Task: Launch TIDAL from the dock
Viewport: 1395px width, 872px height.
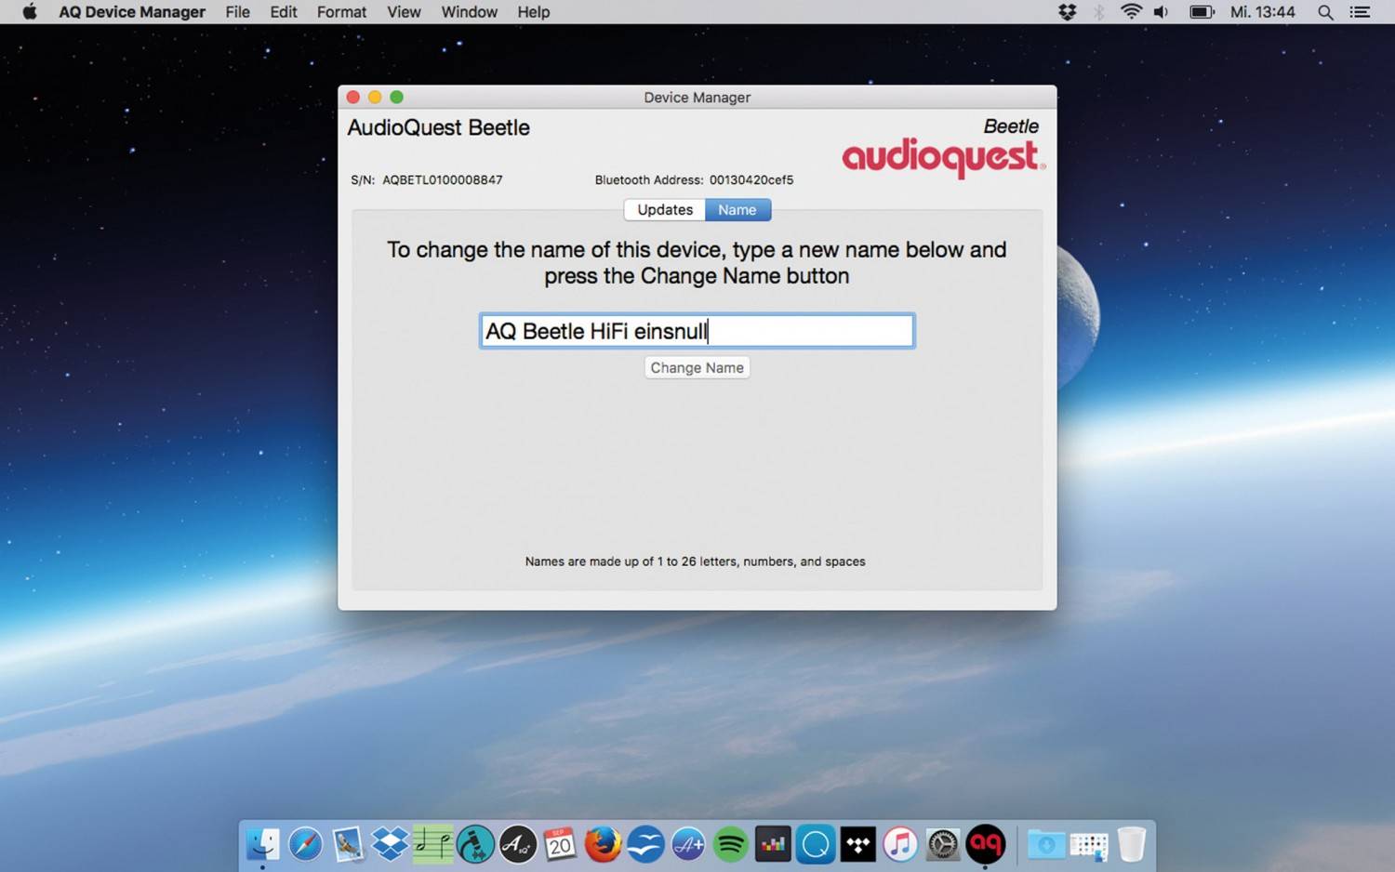Action: pos(857,844)
